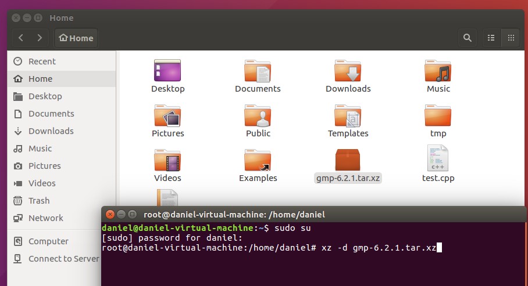
Task: Open Trash from the sidebar
Action: pyautogui.click(x=39, y=201)
